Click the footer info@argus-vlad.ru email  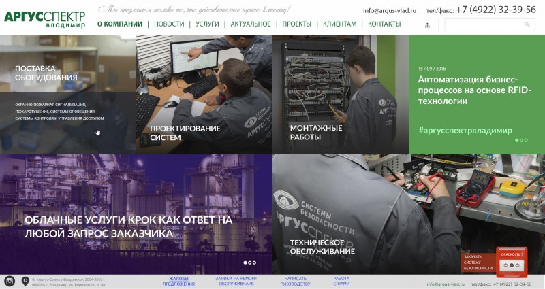[x=446, y=284]
